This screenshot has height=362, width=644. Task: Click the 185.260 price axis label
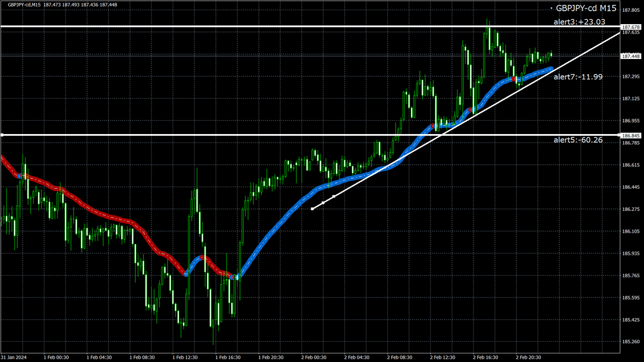pyautogui.click(x=631, y=342)
